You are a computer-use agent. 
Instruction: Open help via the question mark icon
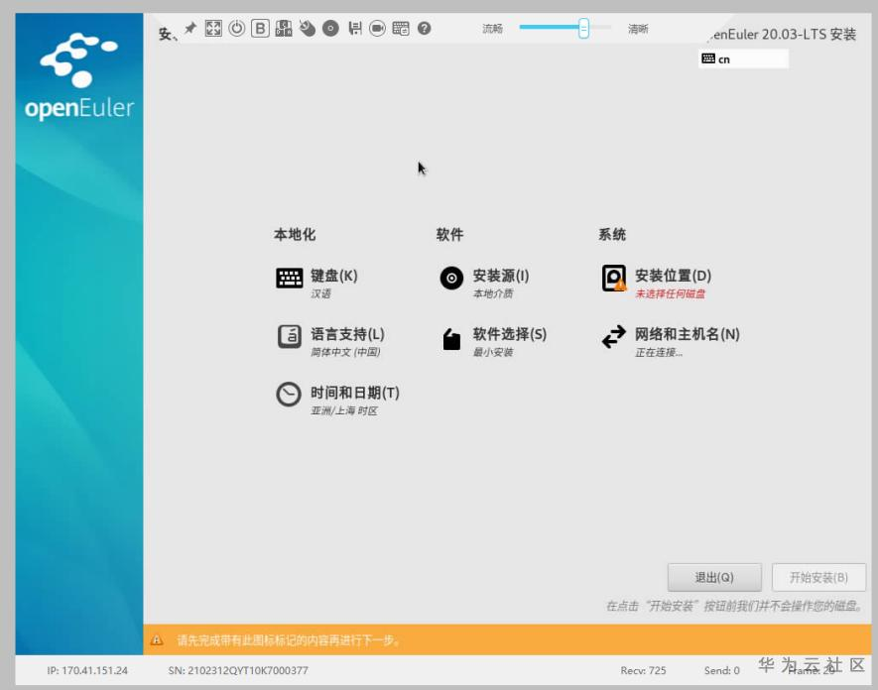[x=425, y=28]
